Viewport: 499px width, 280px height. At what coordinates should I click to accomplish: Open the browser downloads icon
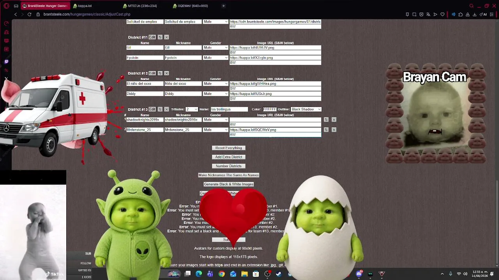point(474,14)
